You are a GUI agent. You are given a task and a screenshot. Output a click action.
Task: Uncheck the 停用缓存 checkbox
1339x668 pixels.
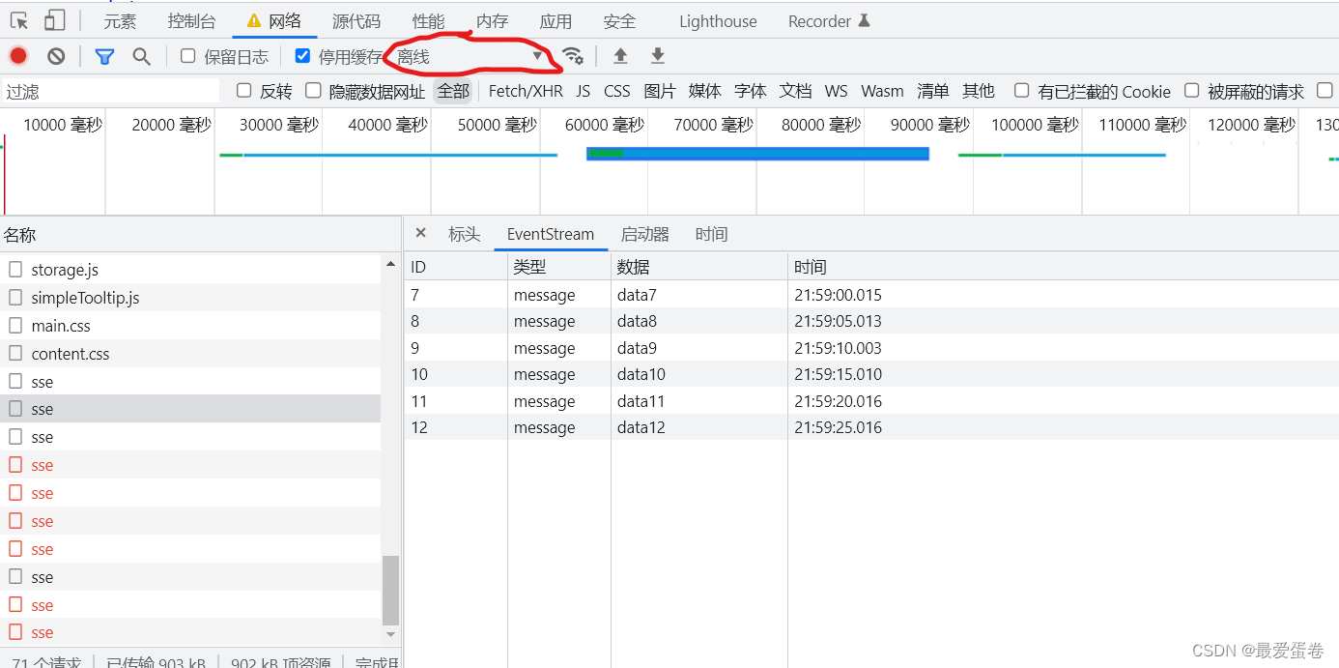coord(302,56)
